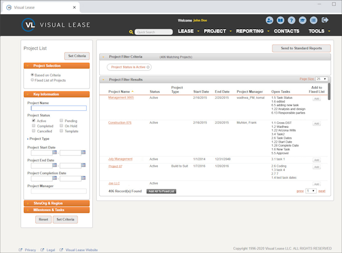Close the Visual Lease browser tab
This screenshot has width=342, height=253.
coord(74,7)
